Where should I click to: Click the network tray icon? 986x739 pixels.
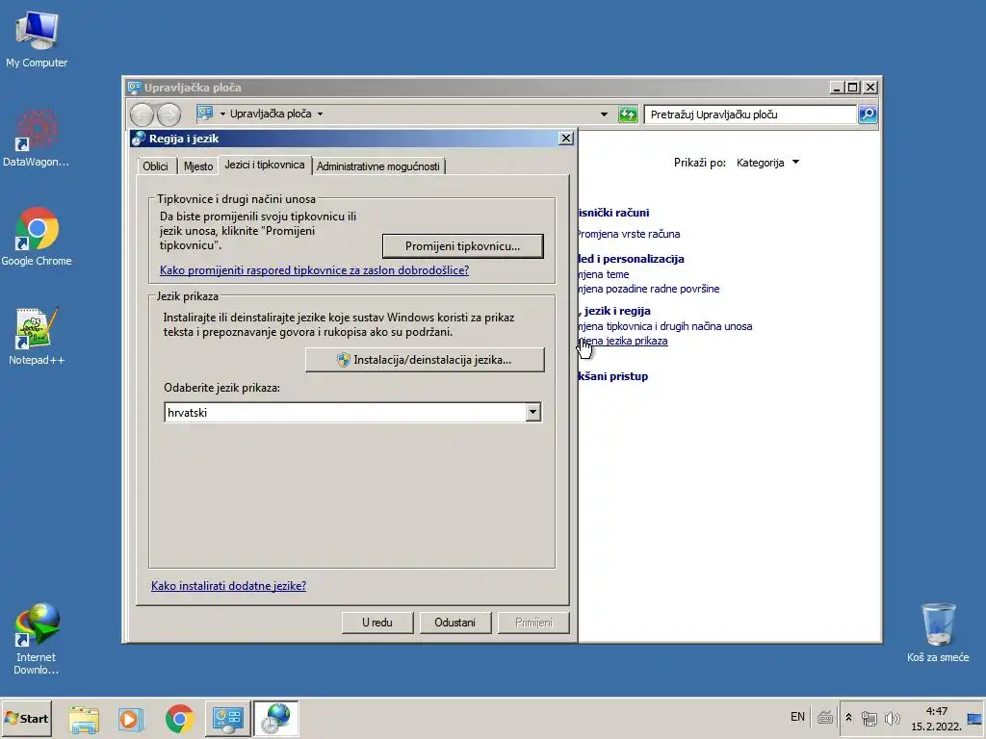pos(869,718)
